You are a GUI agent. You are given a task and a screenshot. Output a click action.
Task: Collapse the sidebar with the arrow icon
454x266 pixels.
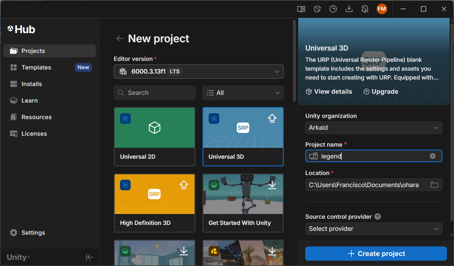point(90,257)
